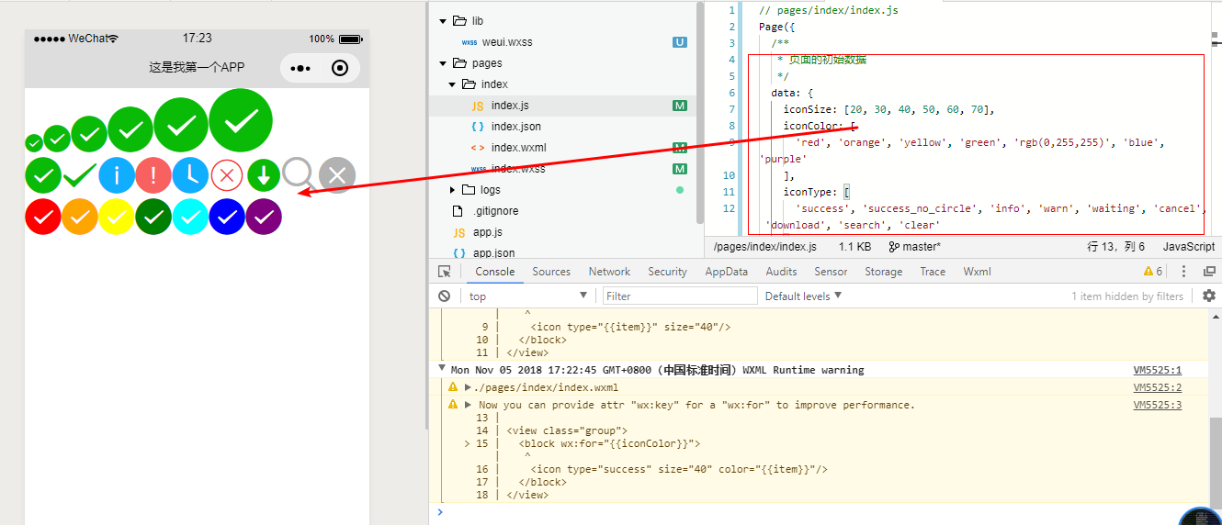This screenshot has height=525, width=1222.
Task: Click the blue info icon in simulator
Action: [117, 175]
